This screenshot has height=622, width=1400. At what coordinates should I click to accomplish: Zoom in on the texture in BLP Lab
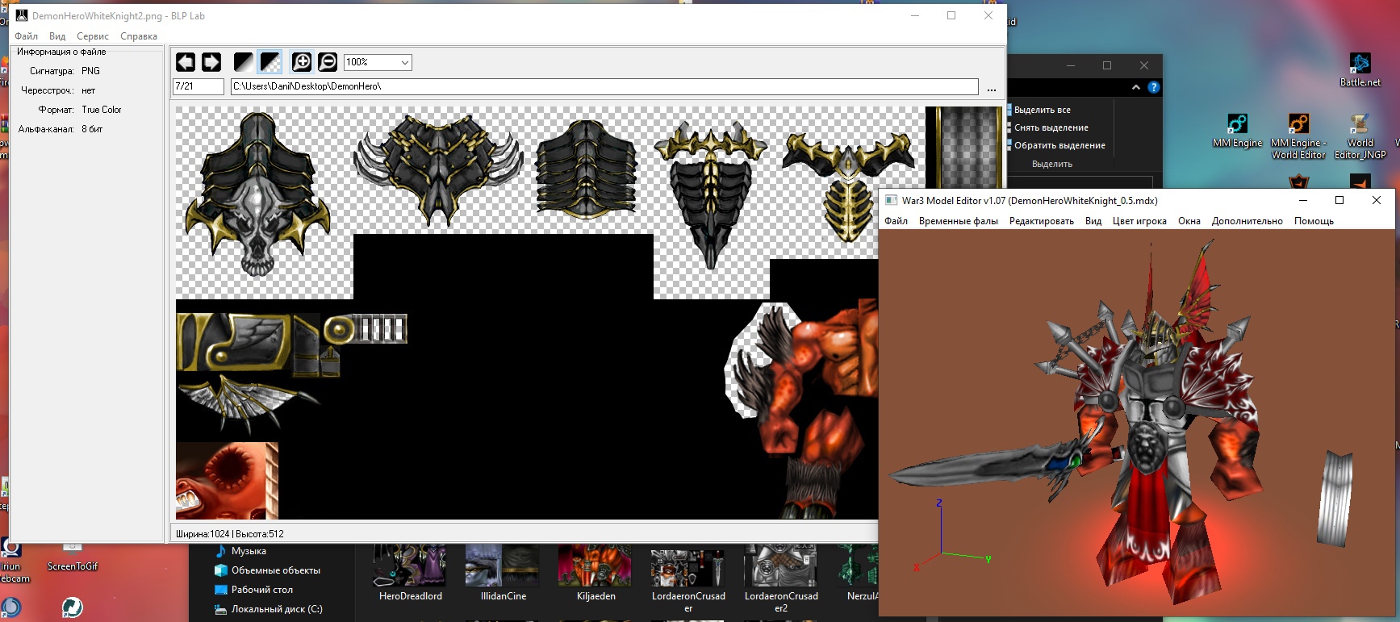(x=302, y=62)
